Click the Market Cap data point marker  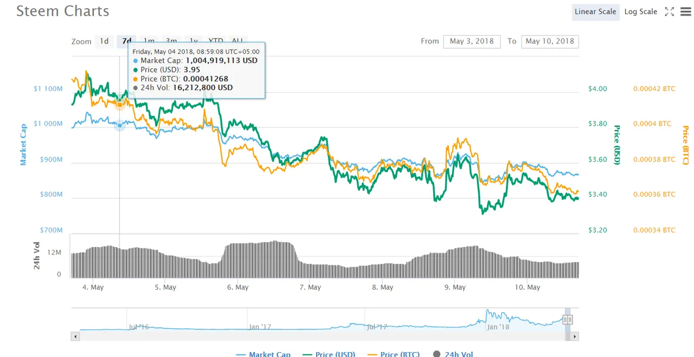pyautogui.click(x=120, y=125)
